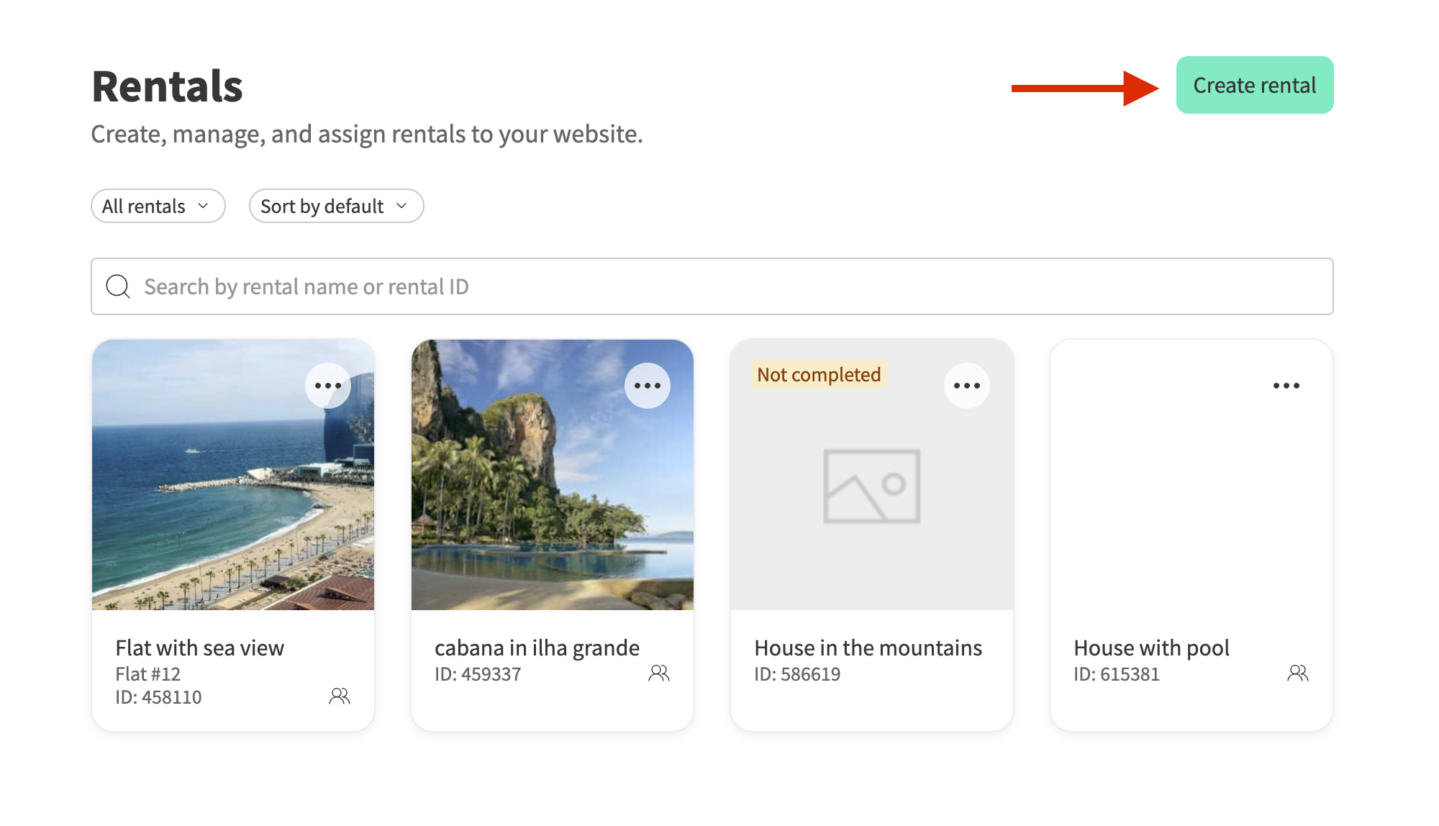This screenshot has width=1439, height=826.
Task: Focus the rental name or ID search field
Action: (x=719, y=286)
